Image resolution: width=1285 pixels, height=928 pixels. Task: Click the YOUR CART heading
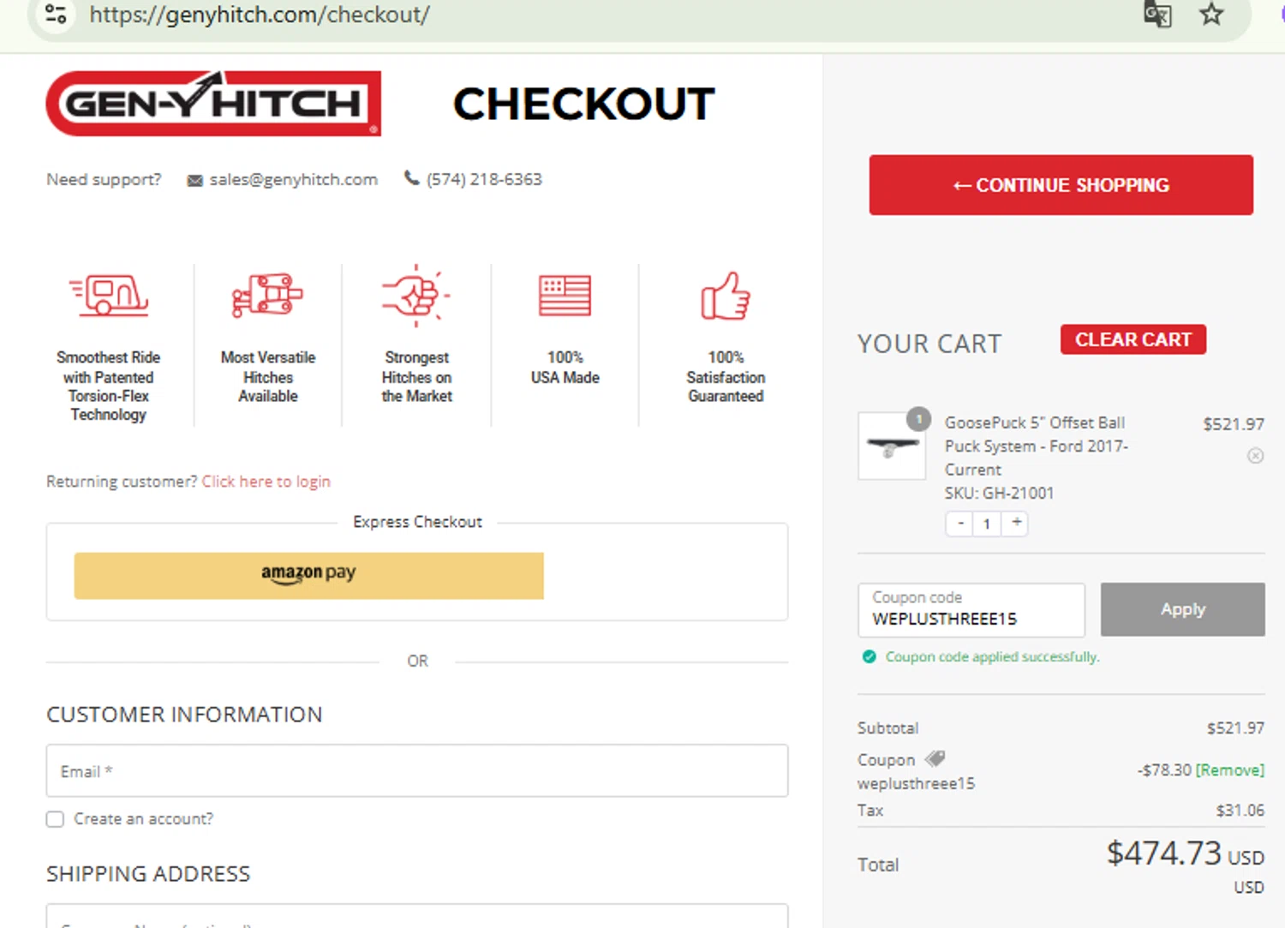tap(929, 344)
